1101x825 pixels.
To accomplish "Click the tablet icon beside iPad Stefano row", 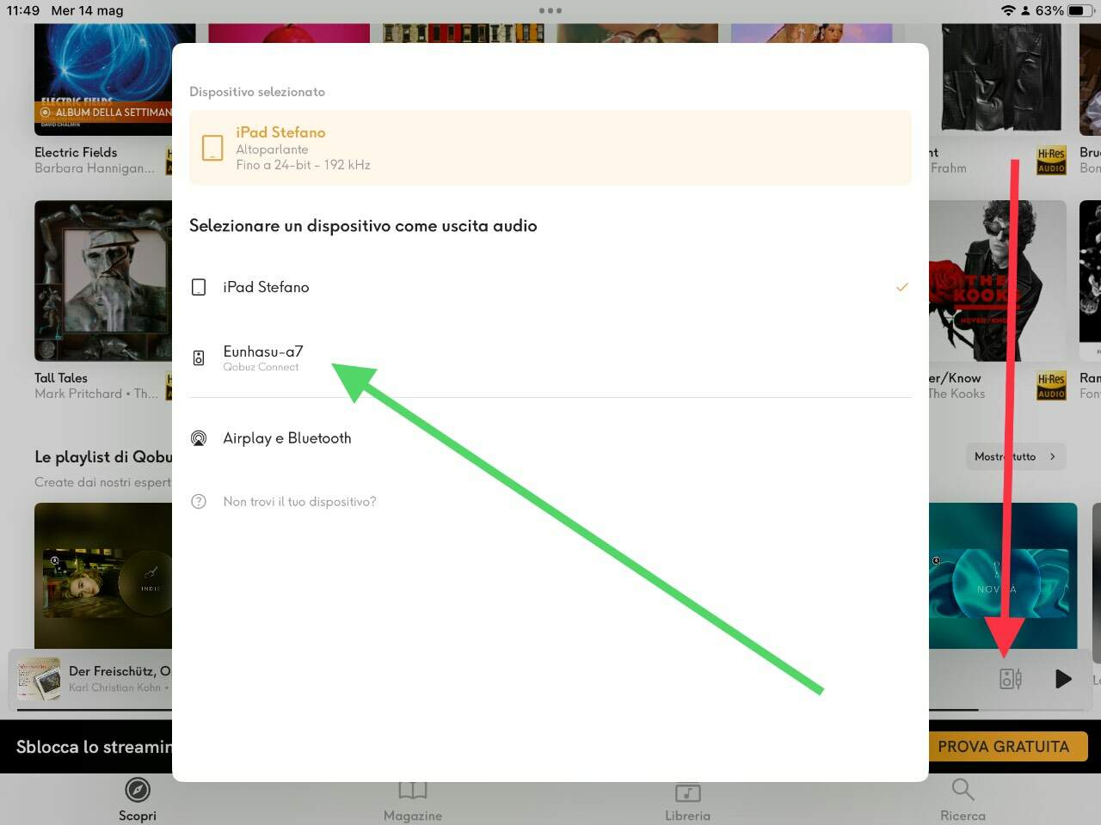I will [x=199, y=287].
